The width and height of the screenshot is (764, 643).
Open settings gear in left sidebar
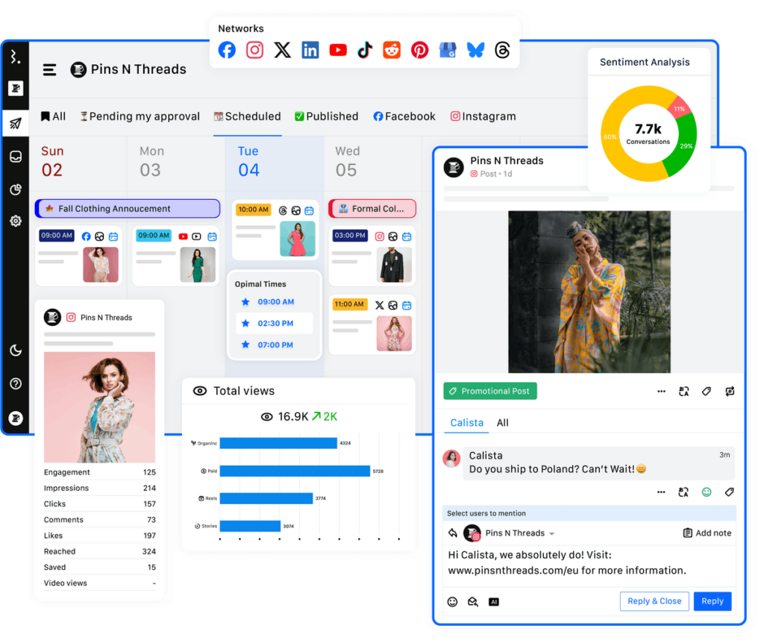pos(15,222)
